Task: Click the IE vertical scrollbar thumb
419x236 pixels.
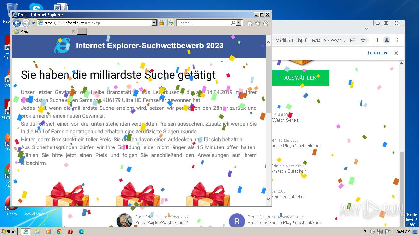Action: tap(268, 80)
